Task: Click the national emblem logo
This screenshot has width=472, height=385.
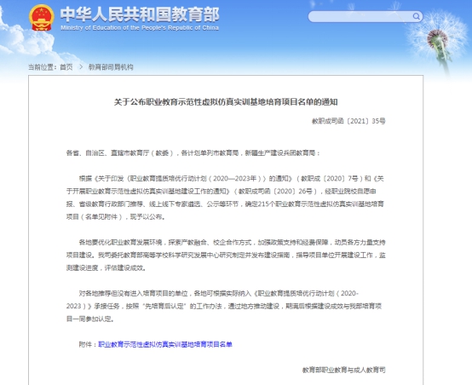Action: tap(42, 17)
